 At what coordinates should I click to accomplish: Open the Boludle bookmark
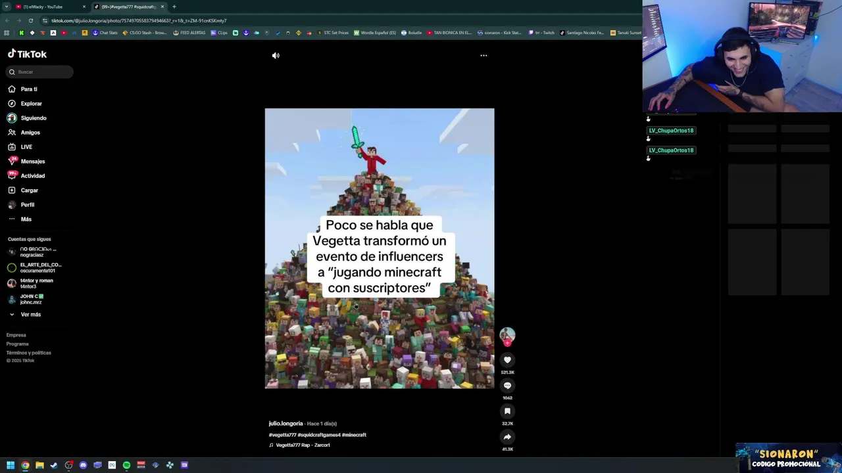[412, 33]
